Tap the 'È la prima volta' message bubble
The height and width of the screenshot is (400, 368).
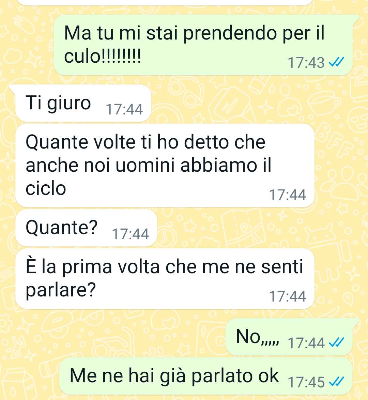click(165, 279)
